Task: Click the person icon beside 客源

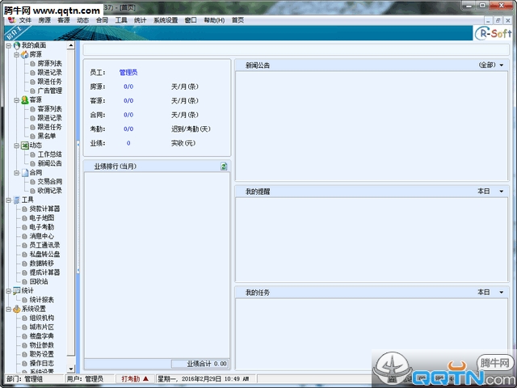Action: (24, 100)
